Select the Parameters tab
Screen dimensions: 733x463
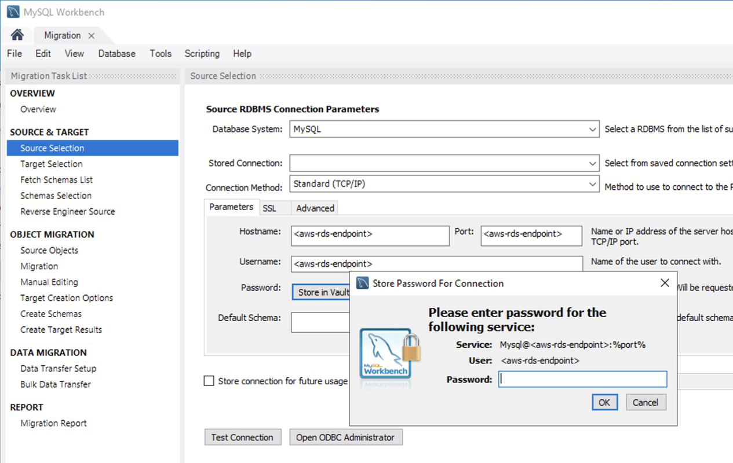(231, 207)
